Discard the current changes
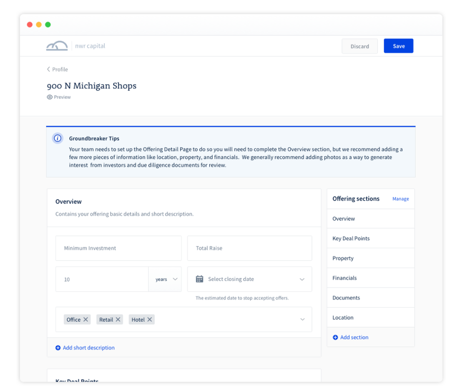 [359, 46]
